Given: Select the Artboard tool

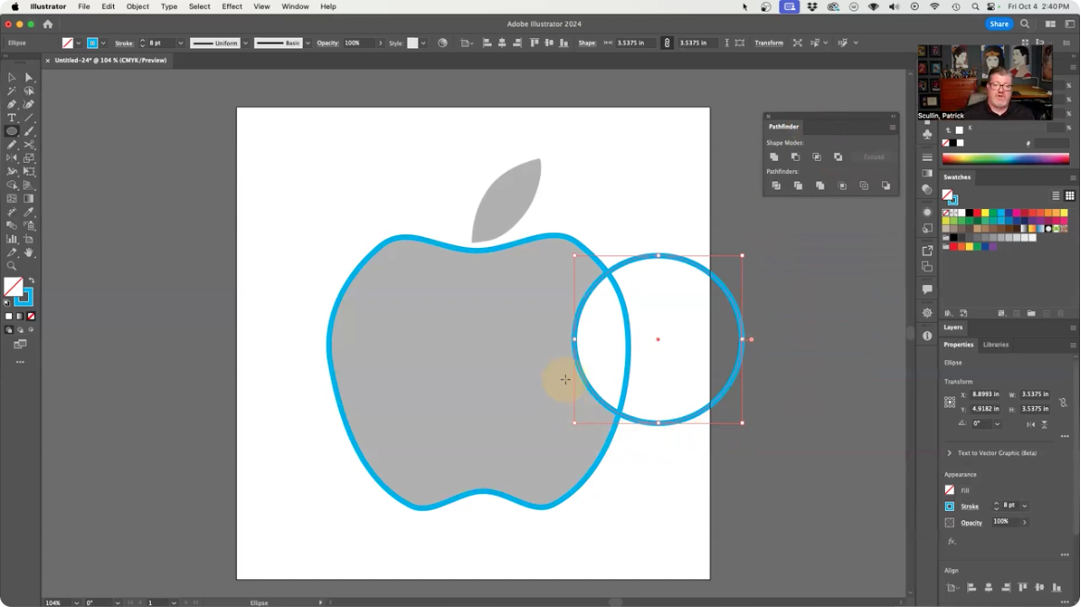Looking at the screenshot, I should pos(29,239).
